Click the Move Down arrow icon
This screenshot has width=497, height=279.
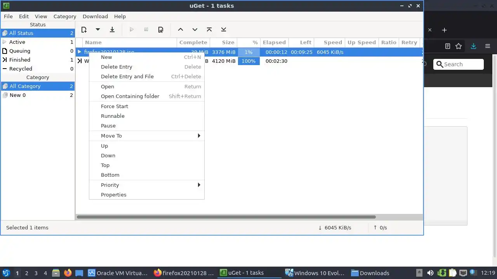tap(195, 29)
